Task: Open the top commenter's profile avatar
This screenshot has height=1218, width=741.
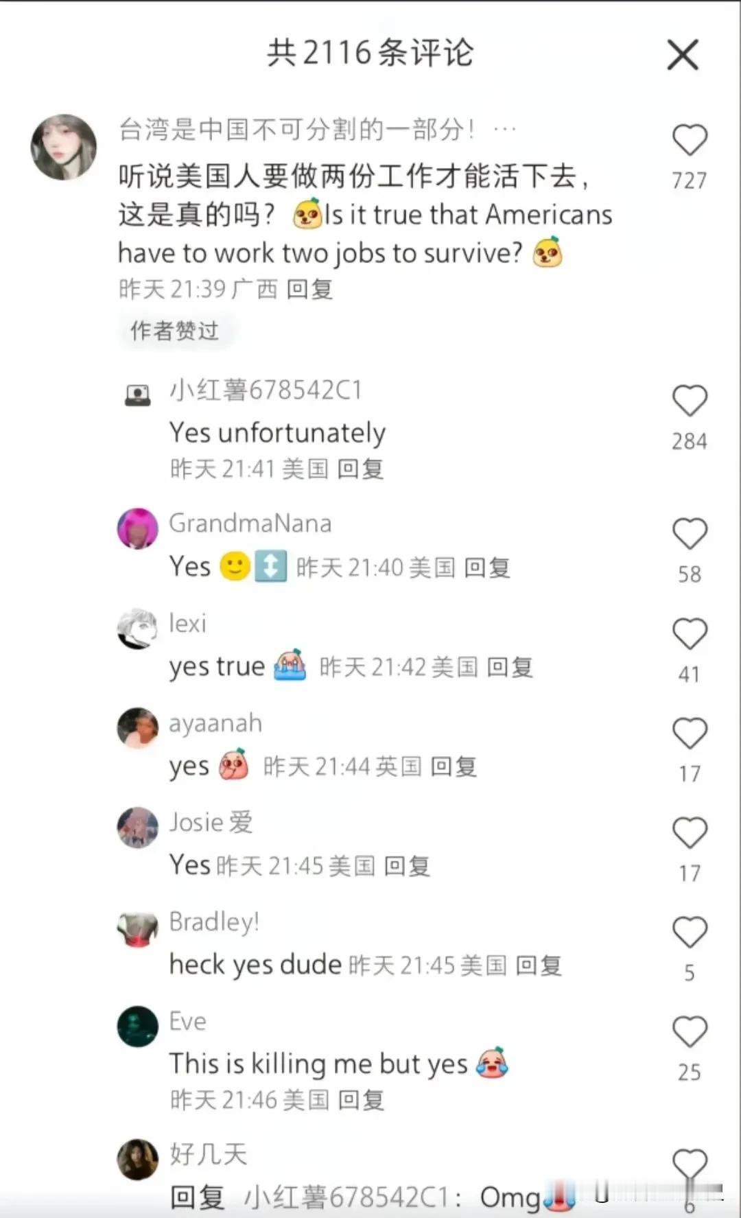Action: (x=64, y=147)
